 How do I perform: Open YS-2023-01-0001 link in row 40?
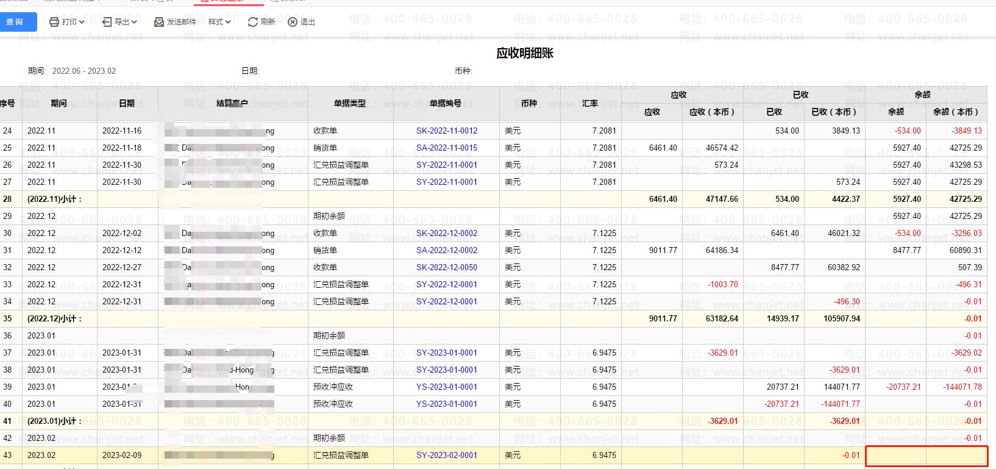447,404
